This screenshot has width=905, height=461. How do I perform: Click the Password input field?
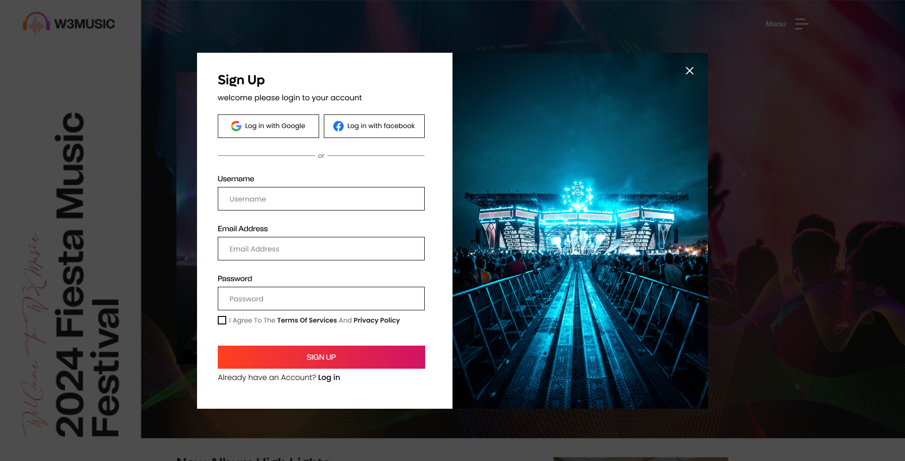click(x=321, y=299)
